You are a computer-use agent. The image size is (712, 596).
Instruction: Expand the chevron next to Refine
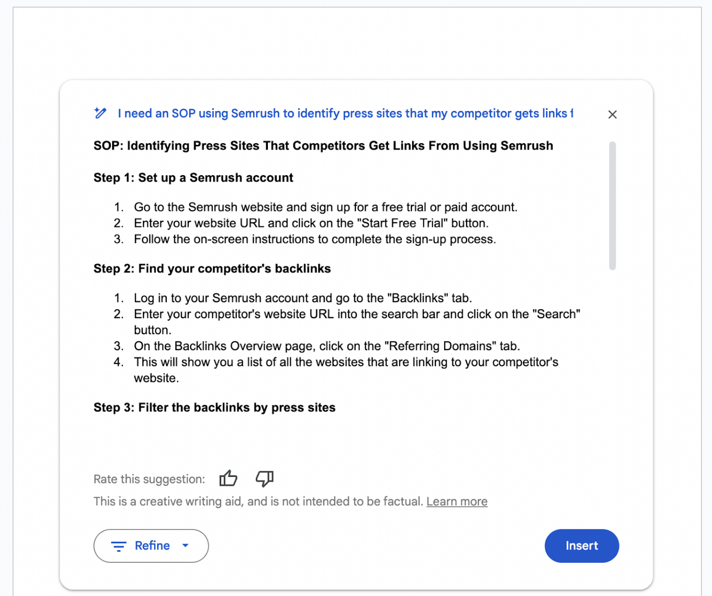pyautogui.click(x=185, y=546)
